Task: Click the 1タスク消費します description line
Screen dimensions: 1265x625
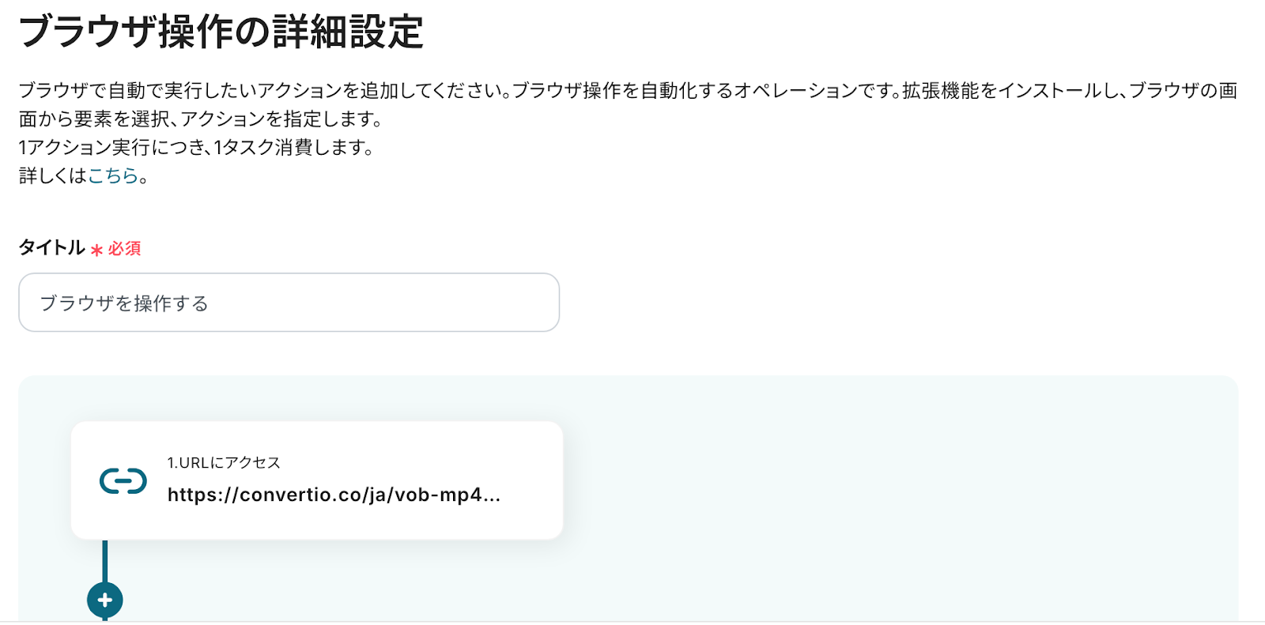Action: tap(196, 147)
